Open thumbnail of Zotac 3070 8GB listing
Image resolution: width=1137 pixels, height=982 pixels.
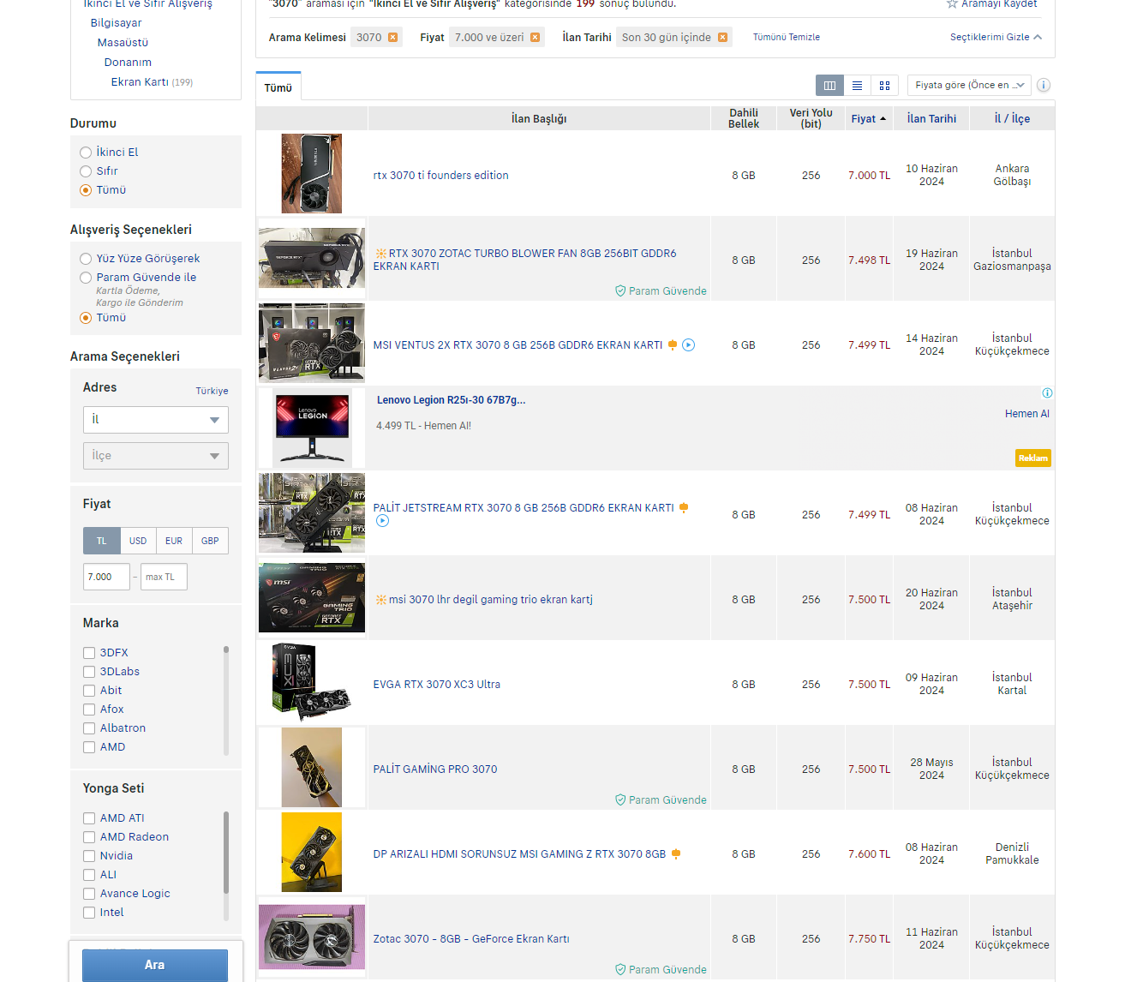[x=312, y=937]
